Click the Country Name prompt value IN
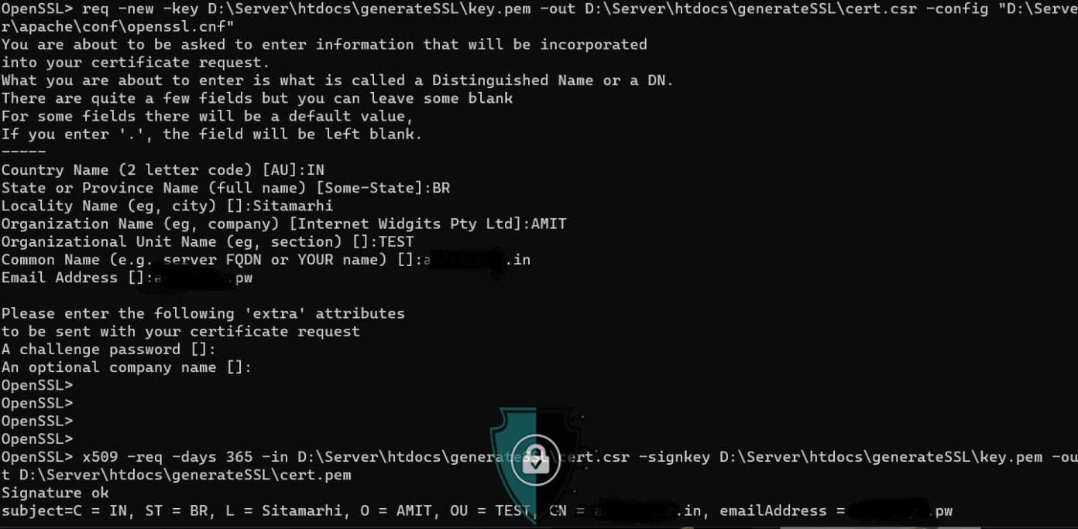This screenshot has width=1078, height=529. [316, 169]
